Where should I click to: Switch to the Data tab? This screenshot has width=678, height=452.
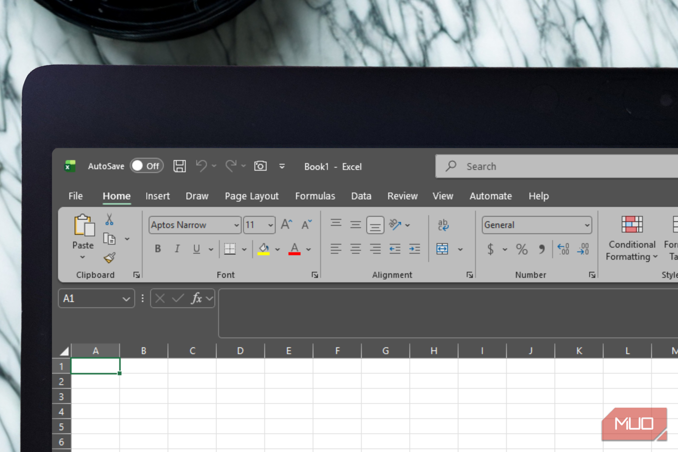click(x=361, y=196)
